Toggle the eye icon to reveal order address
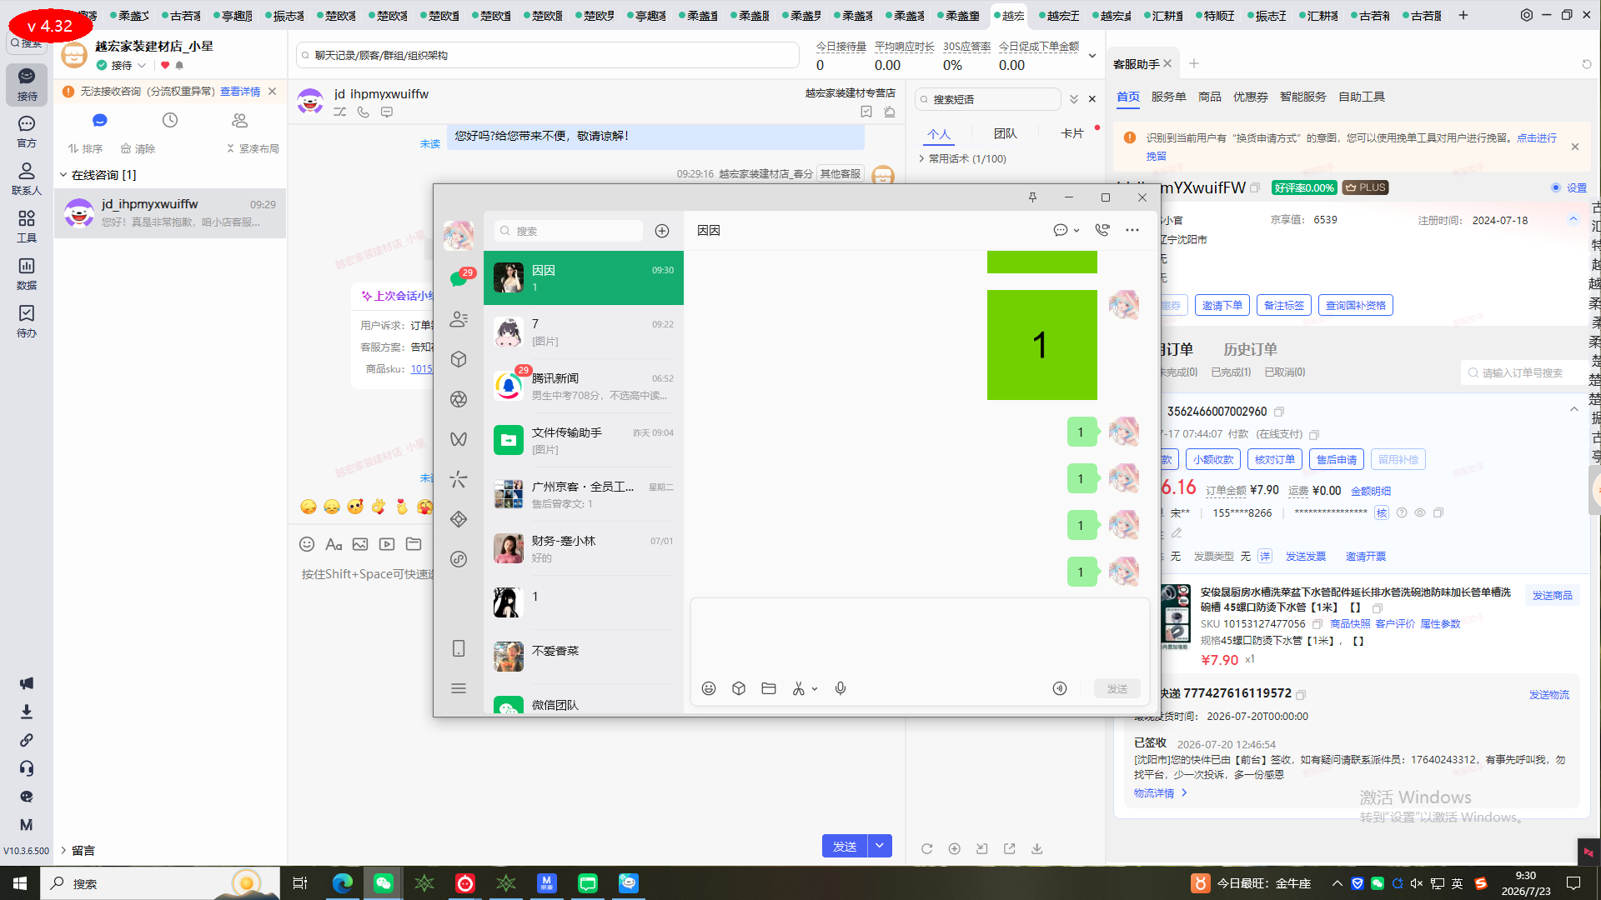 (x=1420, y=512)
